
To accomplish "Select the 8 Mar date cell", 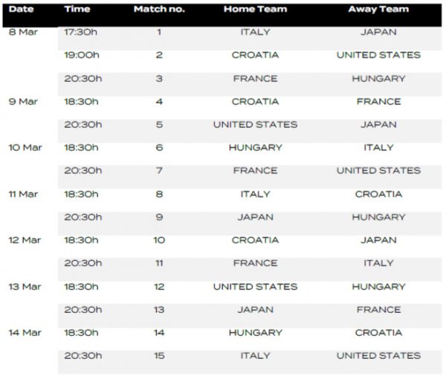I will point(23,32).
